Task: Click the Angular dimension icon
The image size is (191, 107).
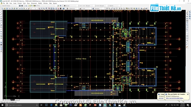Action: [124, 9]
